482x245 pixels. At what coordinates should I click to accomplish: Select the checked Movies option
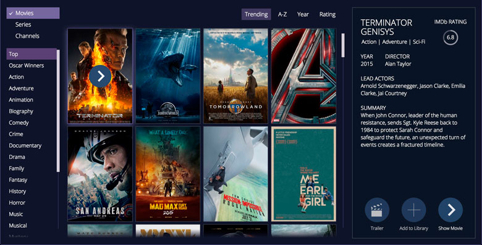[x=33, y=13]
